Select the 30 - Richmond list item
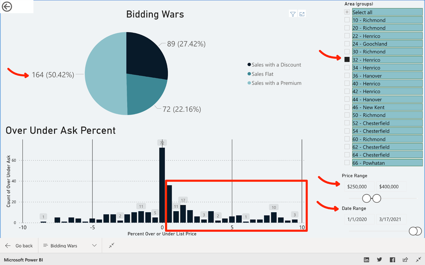The image size is (425, 265). click(387, 52)
